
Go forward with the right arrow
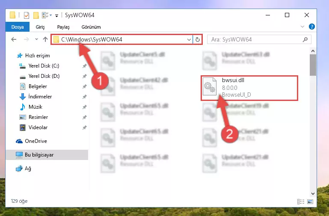pyautogui.click(x=26, y=39)
